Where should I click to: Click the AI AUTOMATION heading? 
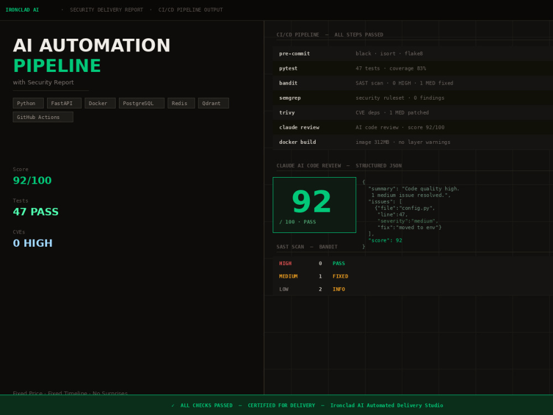tap(92, 45)
